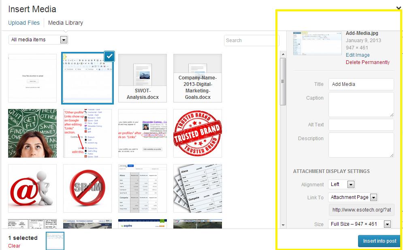Choose the woman at chalkboard image

click(x=32, y=133)
